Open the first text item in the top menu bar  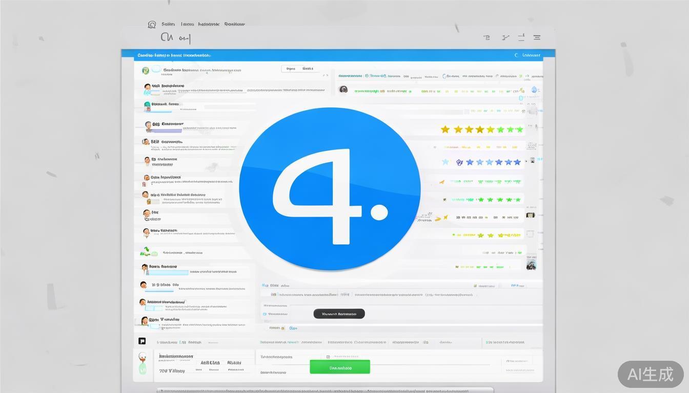point(168,24)
